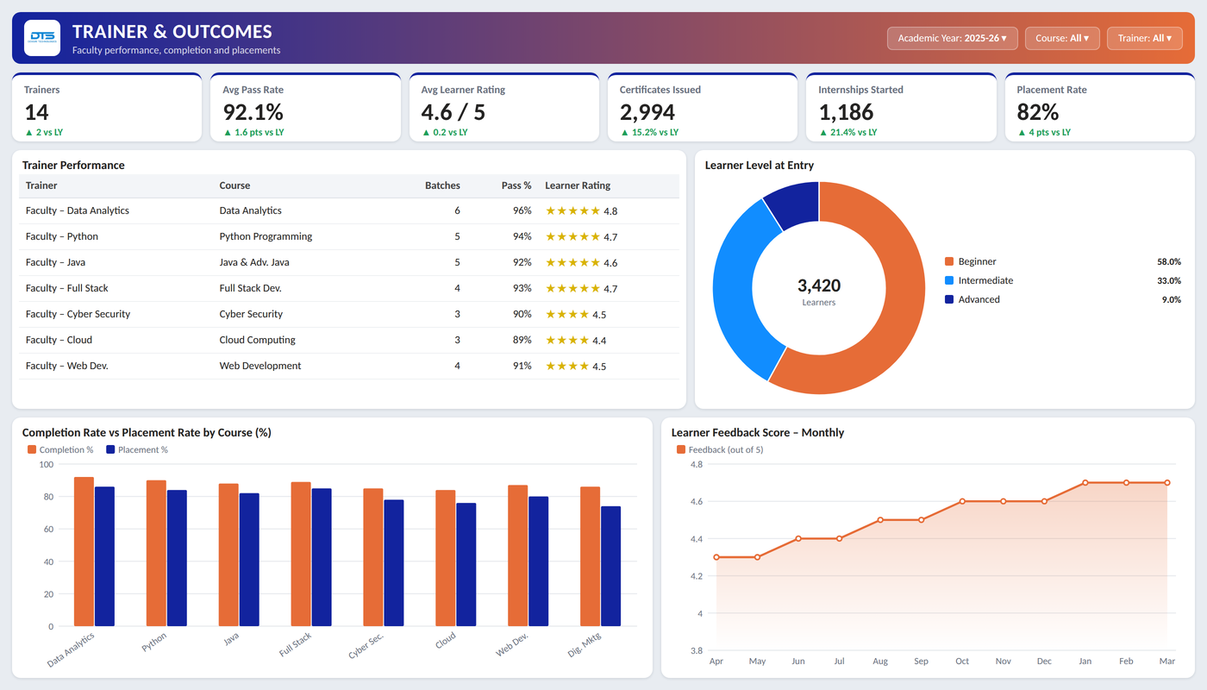Open the Trainer filter dropdown
This screenshot has height=690, width=1207.
(x=1145, y=38)
